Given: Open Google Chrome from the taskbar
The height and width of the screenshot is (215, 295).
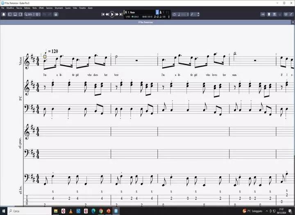Looking at the screenshot, I should click(x=101, y=211).
